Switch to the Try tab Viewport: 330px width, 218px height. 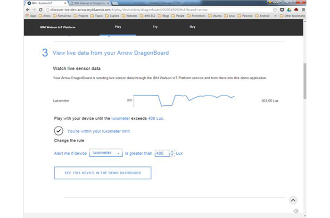(x=155, y=27)
